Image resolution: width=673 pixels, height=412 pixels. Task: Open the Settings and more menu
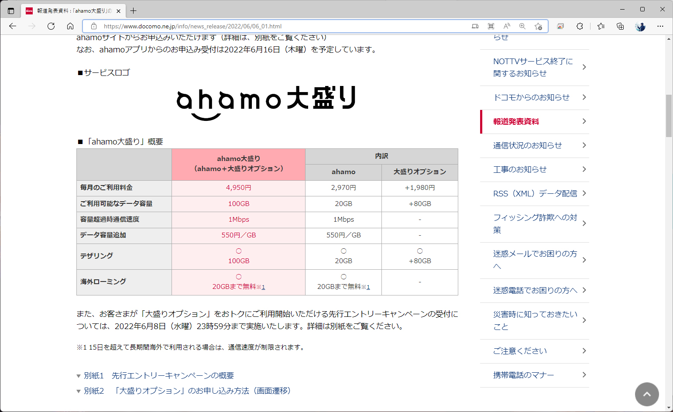click(x=660, y=26)
